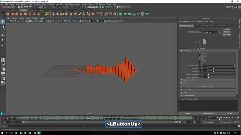This screenshot has width=241, height=135.
Task: Click the Focus button
Action: point(227,29)
